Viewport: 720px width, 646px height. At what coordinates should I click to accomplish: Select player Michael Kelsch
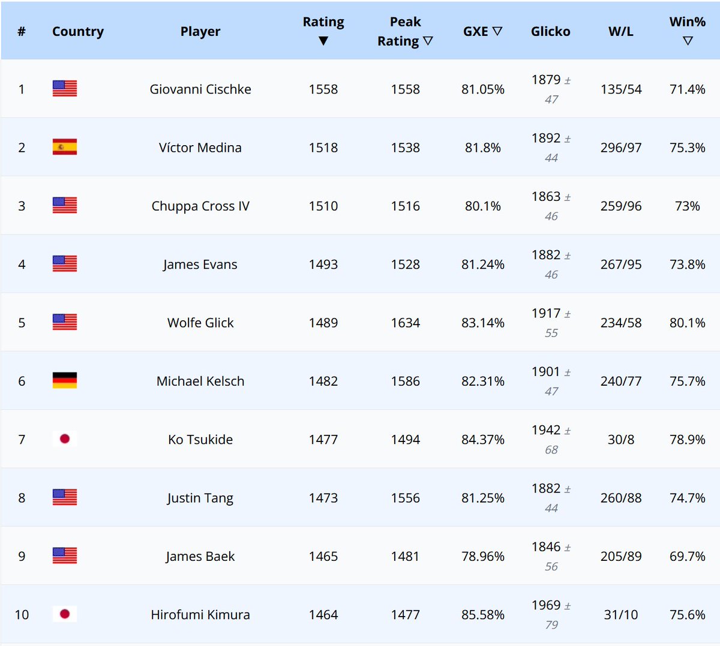[x=200, y=381]
